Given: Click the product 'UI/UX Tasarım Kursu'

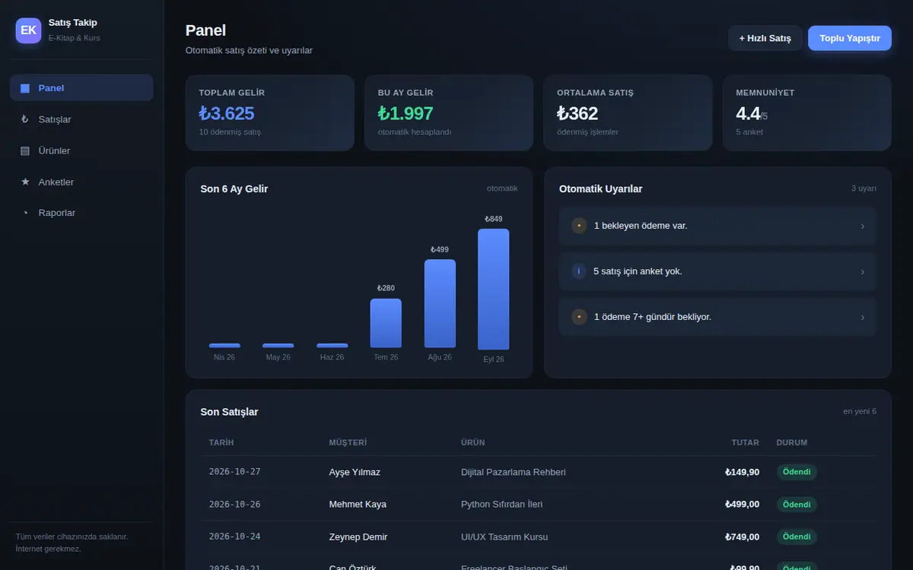Looking at the screenshot, I should pos(504,537).
